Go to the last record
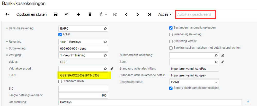Viewport: 257px width, 106px height. 149,15
